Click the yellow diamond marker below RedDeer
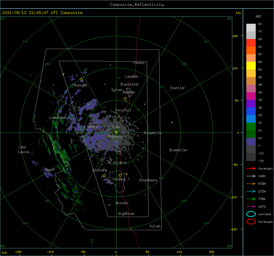This screenshot has height=256, width=274. [x=125, y=99]
